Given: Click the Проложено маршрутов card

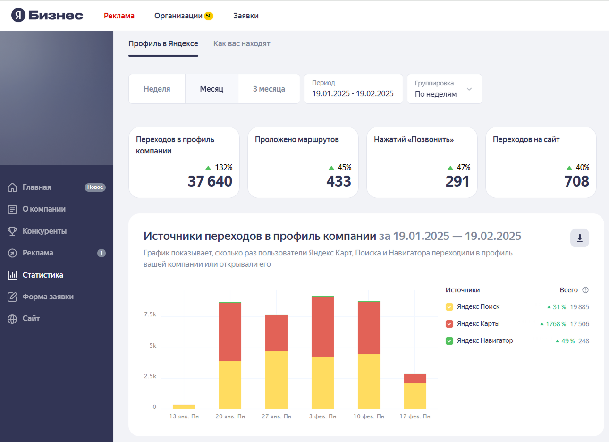Looking at the screenshot, I should click(303, 162).
